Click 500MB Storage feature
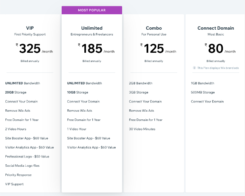This screenshot has width=245, height=196. 203,92
